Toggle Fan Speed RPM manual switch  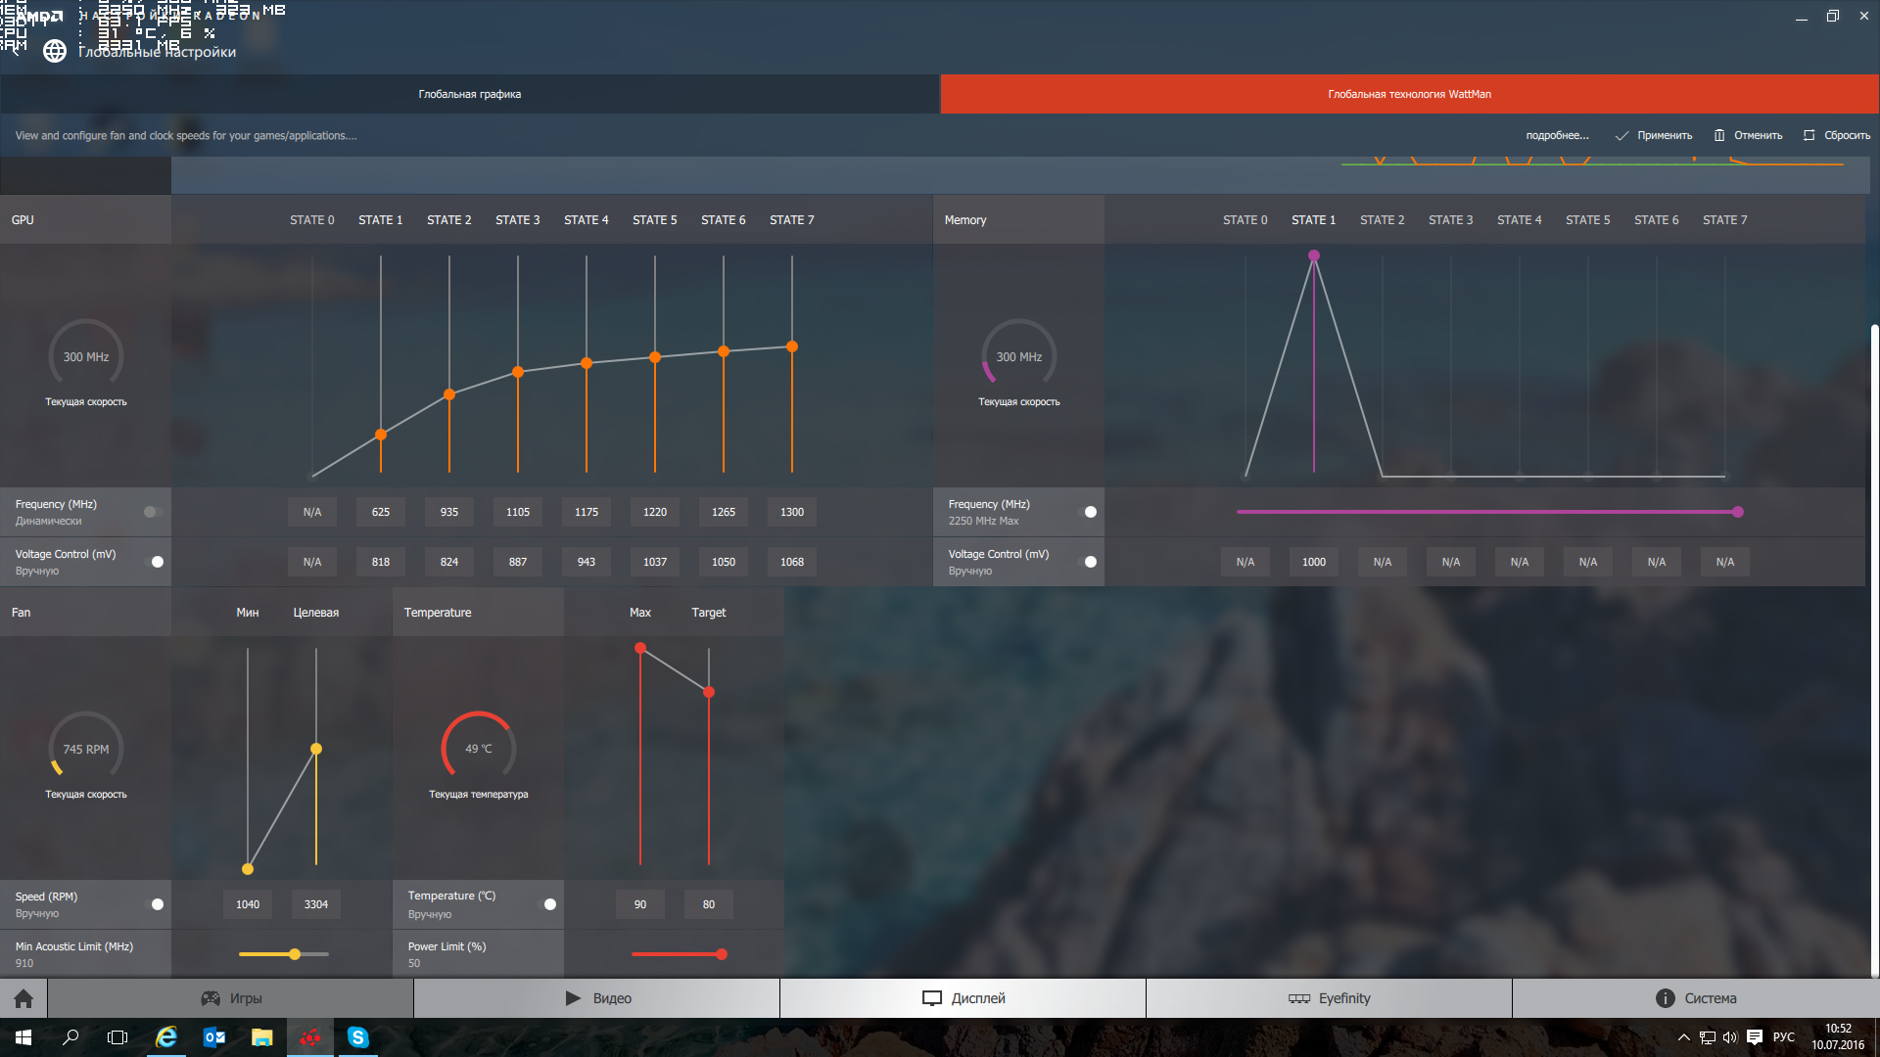(x=155, y=904)
